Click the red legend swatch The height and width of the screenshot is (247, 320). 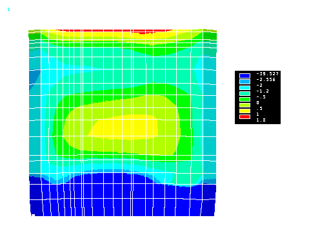(x=245, y=116)
